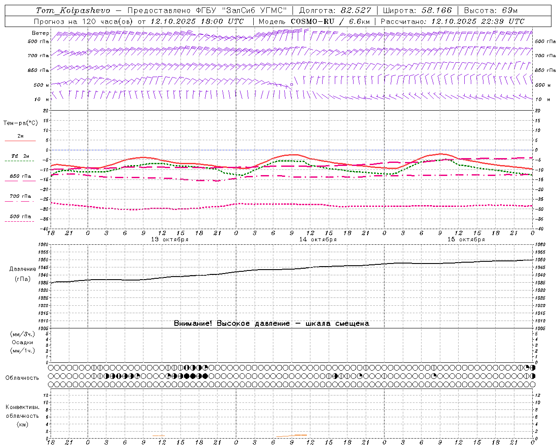Viewport: 558px width, 446px height.
Task: Click the orange convective cloud bar on 14 октября
Action: [x=292, y=436]
